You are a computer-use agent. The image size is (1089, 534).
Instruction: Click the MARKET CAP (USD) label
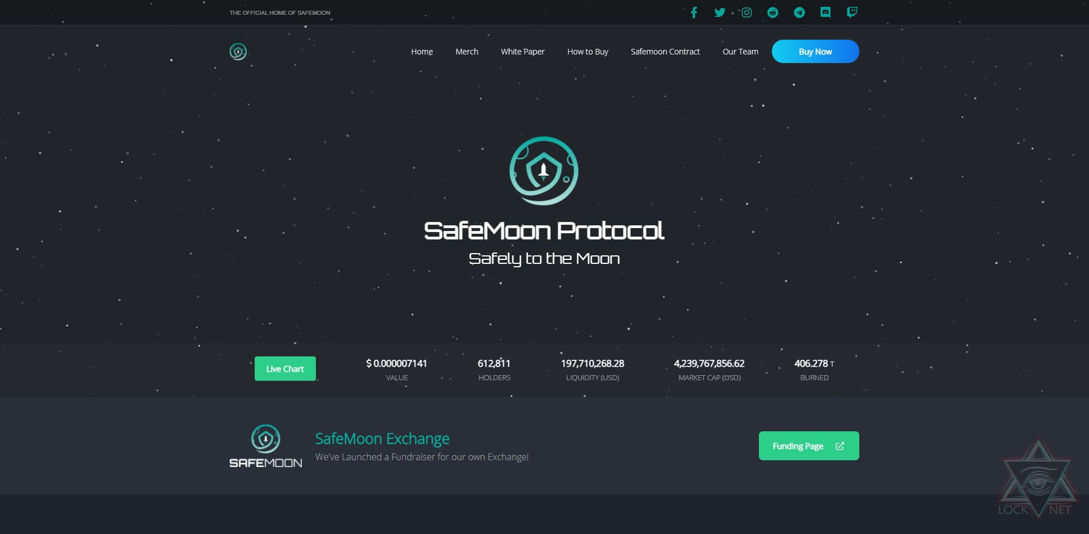click(x=710, y=378)
